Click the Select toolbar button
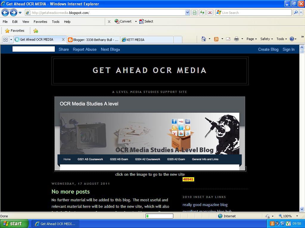The image size is (305, 228). pos(146,21)
